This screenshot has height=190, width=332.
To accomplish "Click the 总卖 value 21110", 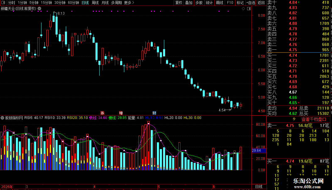I will pos(323,108).
